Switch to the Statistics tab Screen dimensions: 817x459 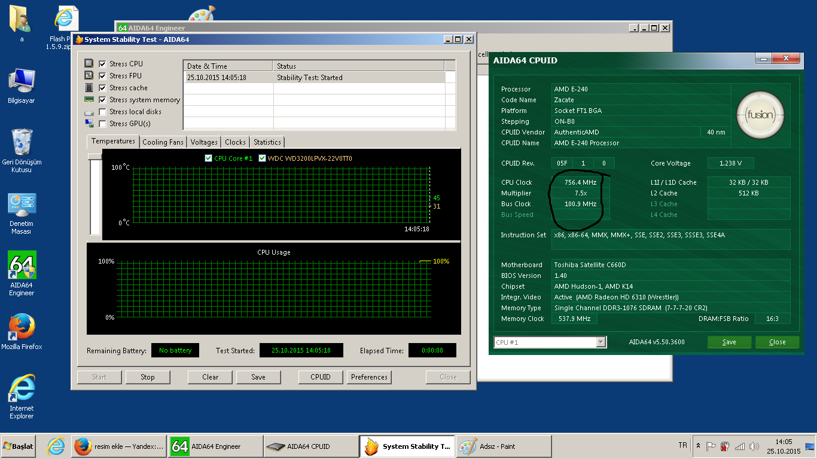click(x=267, y=142)
